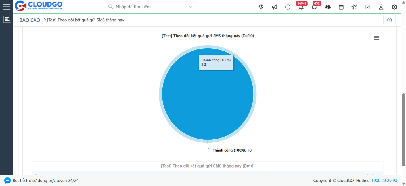Open the quick-create plus icon
This screenshot has width=406, height=186.
288,7
